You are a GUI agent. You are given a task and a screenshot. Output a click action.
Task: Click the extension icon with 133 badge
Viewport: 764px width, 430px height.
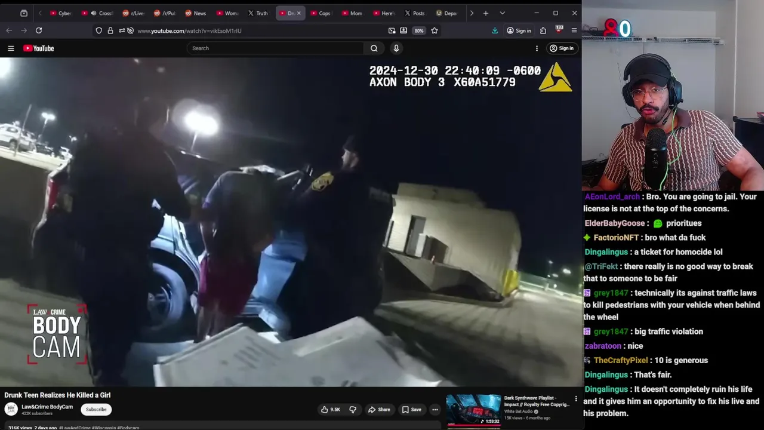[559, 30]
